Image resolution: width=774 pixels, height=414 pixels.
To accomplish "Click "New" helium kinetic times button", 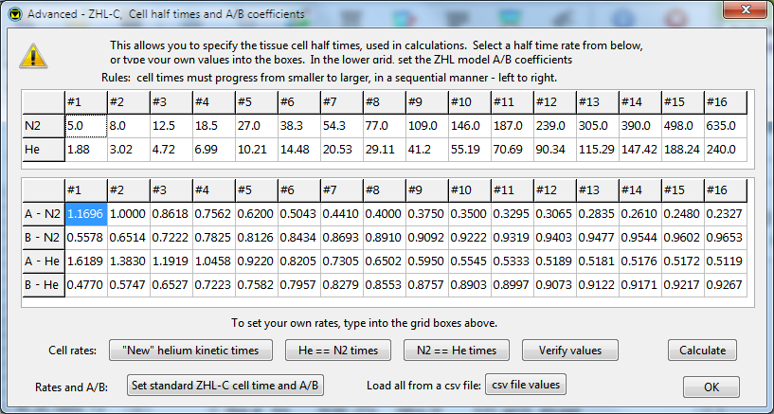I will pos(190,351).
